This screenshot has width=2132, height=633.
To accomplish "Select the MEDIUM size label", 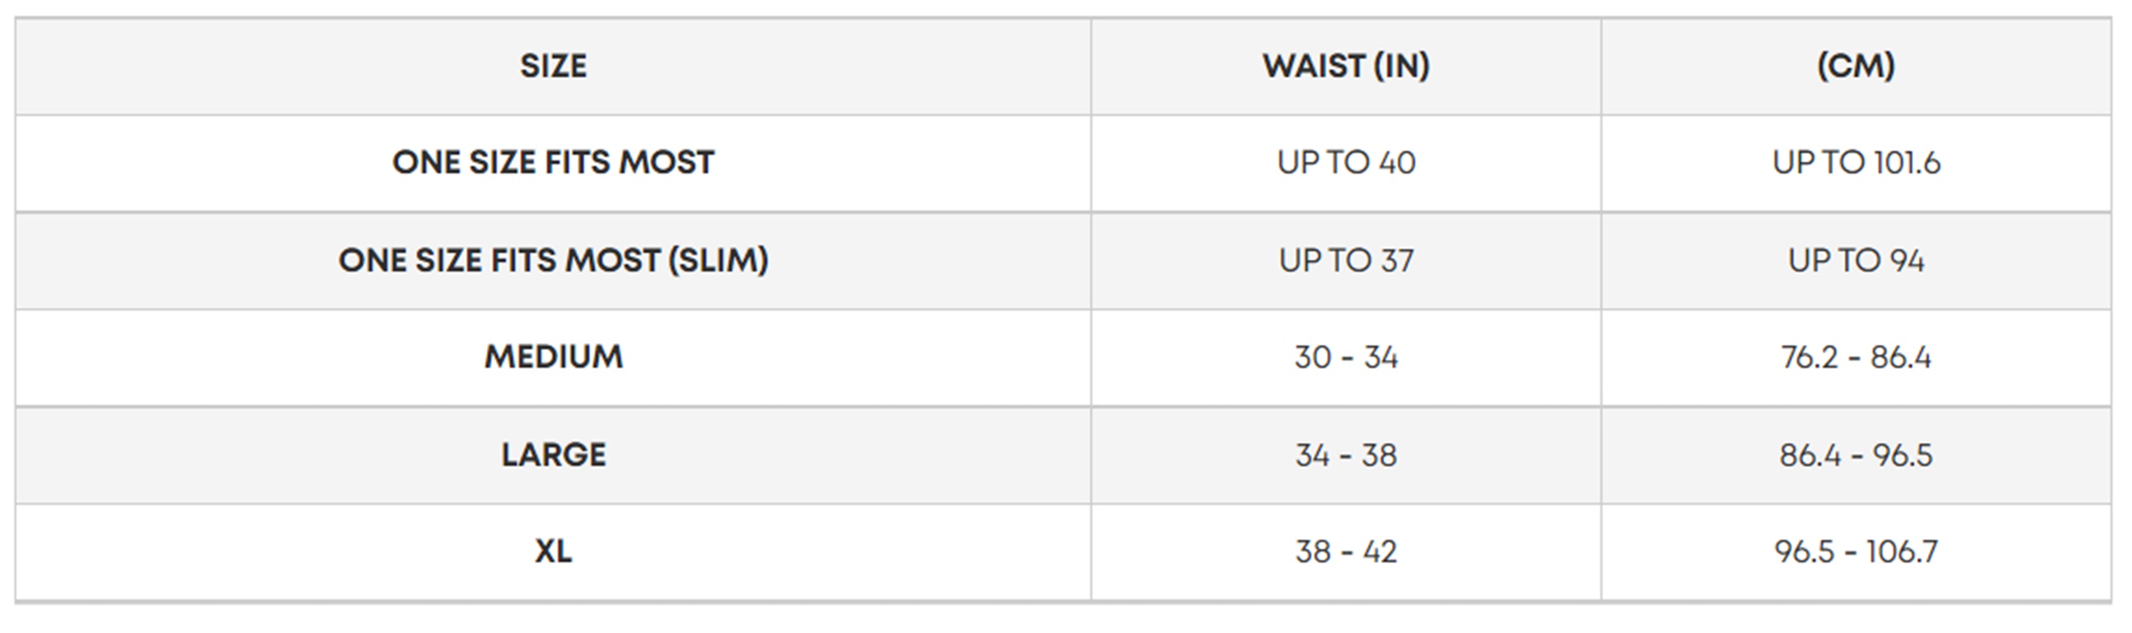I will click(x=553, y=357).
